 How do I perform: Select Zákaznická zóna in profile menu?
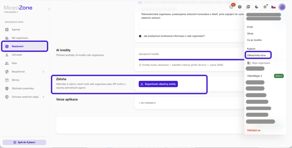point(256,55)
